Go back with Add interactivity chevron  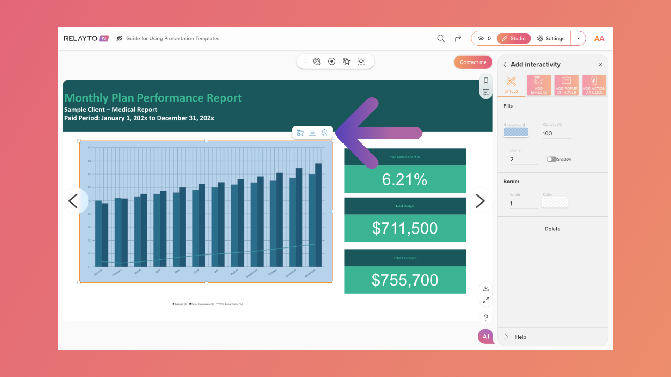[x=505, y=65]
